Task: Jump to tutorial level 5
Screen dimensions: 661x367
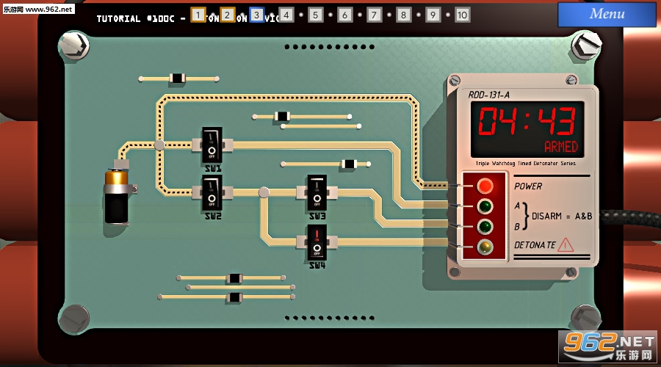Action: pyautogui.click(x=315, y=15)
